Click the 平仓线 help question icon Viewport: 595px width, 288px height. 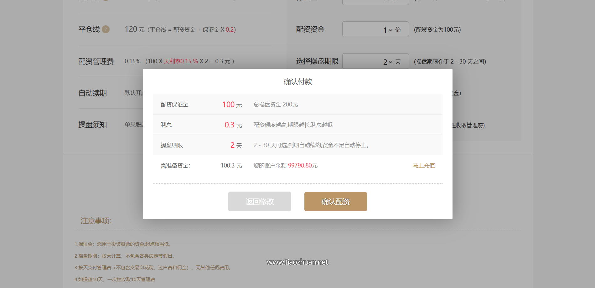(106, 29)
